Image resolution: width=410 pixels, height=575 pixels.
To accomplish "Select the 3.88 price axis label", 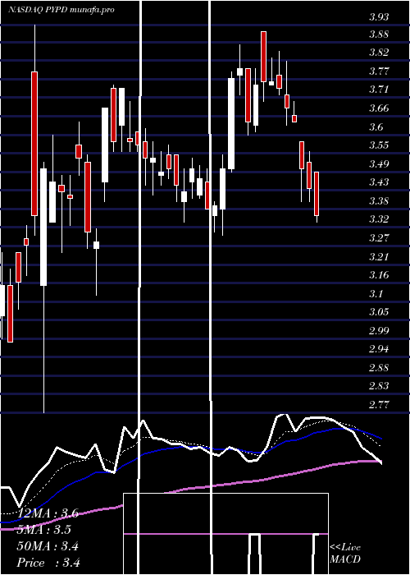I will point(379,34).
